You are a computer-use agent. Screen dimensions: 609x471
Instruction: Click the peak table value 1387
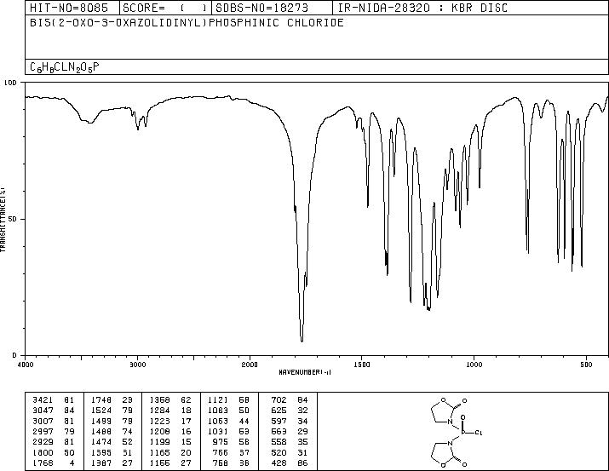(101, 462)
